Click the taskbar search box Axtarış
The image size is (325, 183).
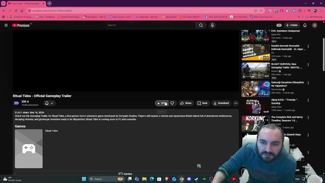pyautogui.click(x=107, y=179)
